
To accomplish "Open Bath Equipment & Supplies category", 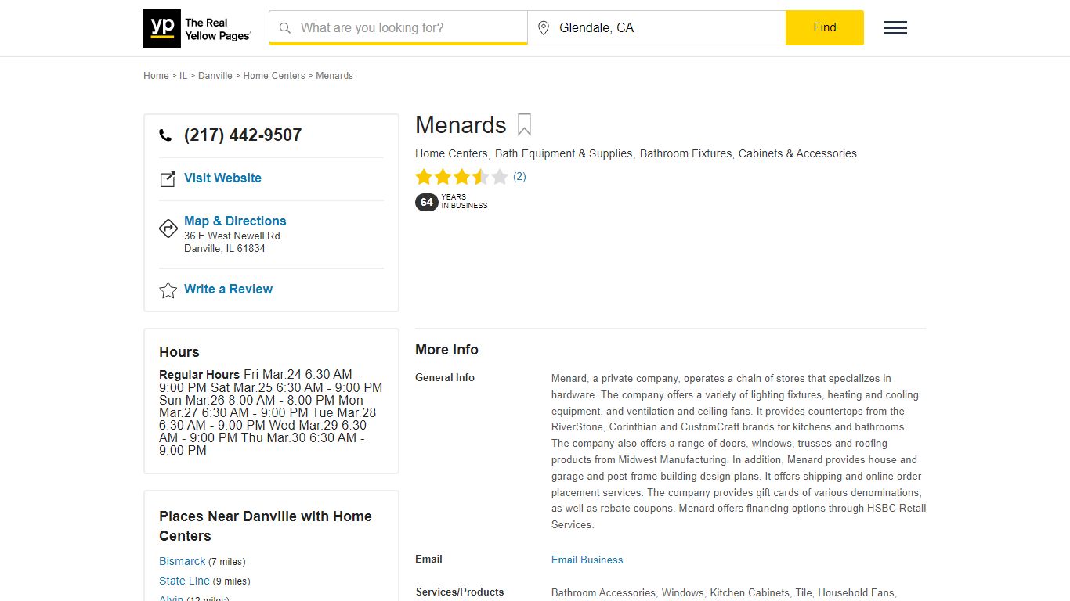I will pyautogui.click(x=564, y=153).
